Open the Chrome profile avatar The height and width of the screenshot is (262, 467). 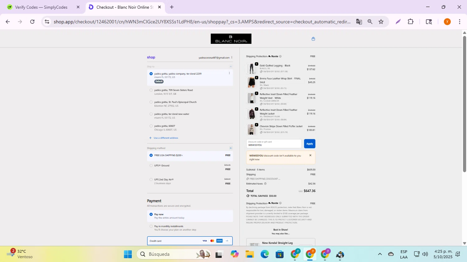(447, 22)
